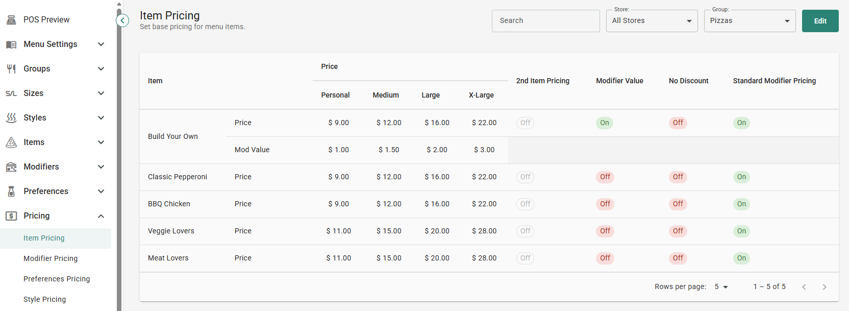
Task: Click the Search input field
Action: point(545,21)
